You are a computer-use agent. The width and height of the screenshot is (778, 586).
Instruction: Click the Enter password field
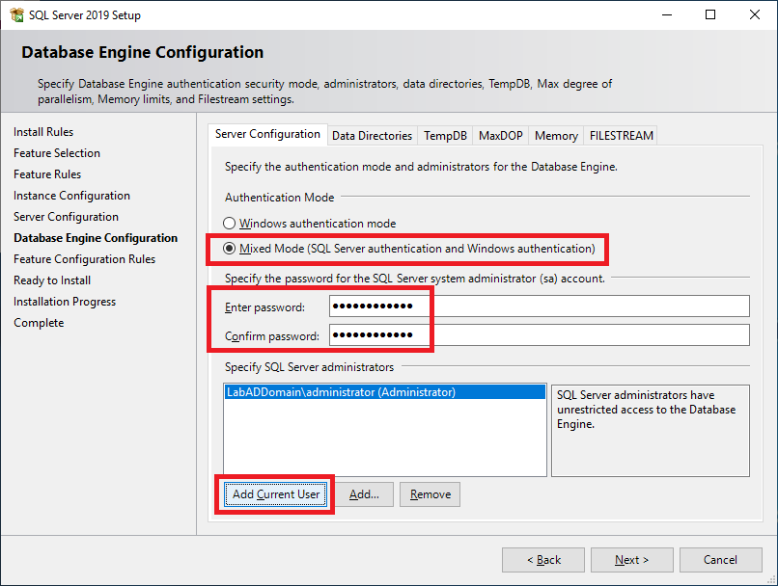point(539,306)
